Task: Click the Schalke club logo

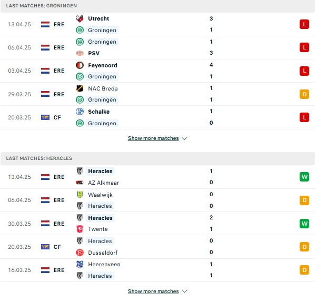Action: (80, 112)
